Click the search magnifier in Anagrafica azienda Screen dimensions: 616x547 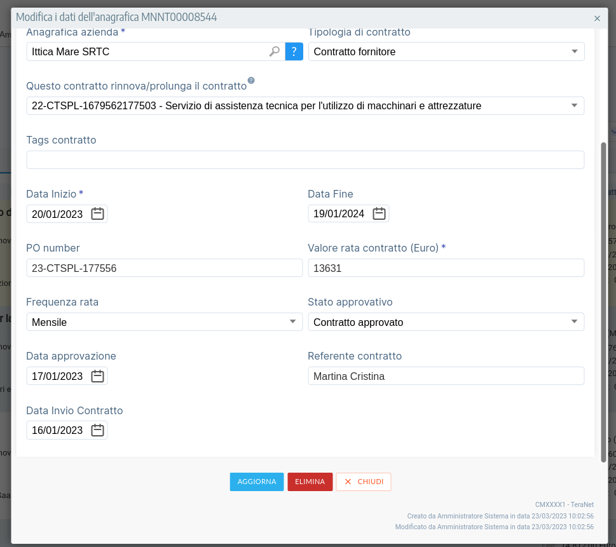(x=275, y=51)
